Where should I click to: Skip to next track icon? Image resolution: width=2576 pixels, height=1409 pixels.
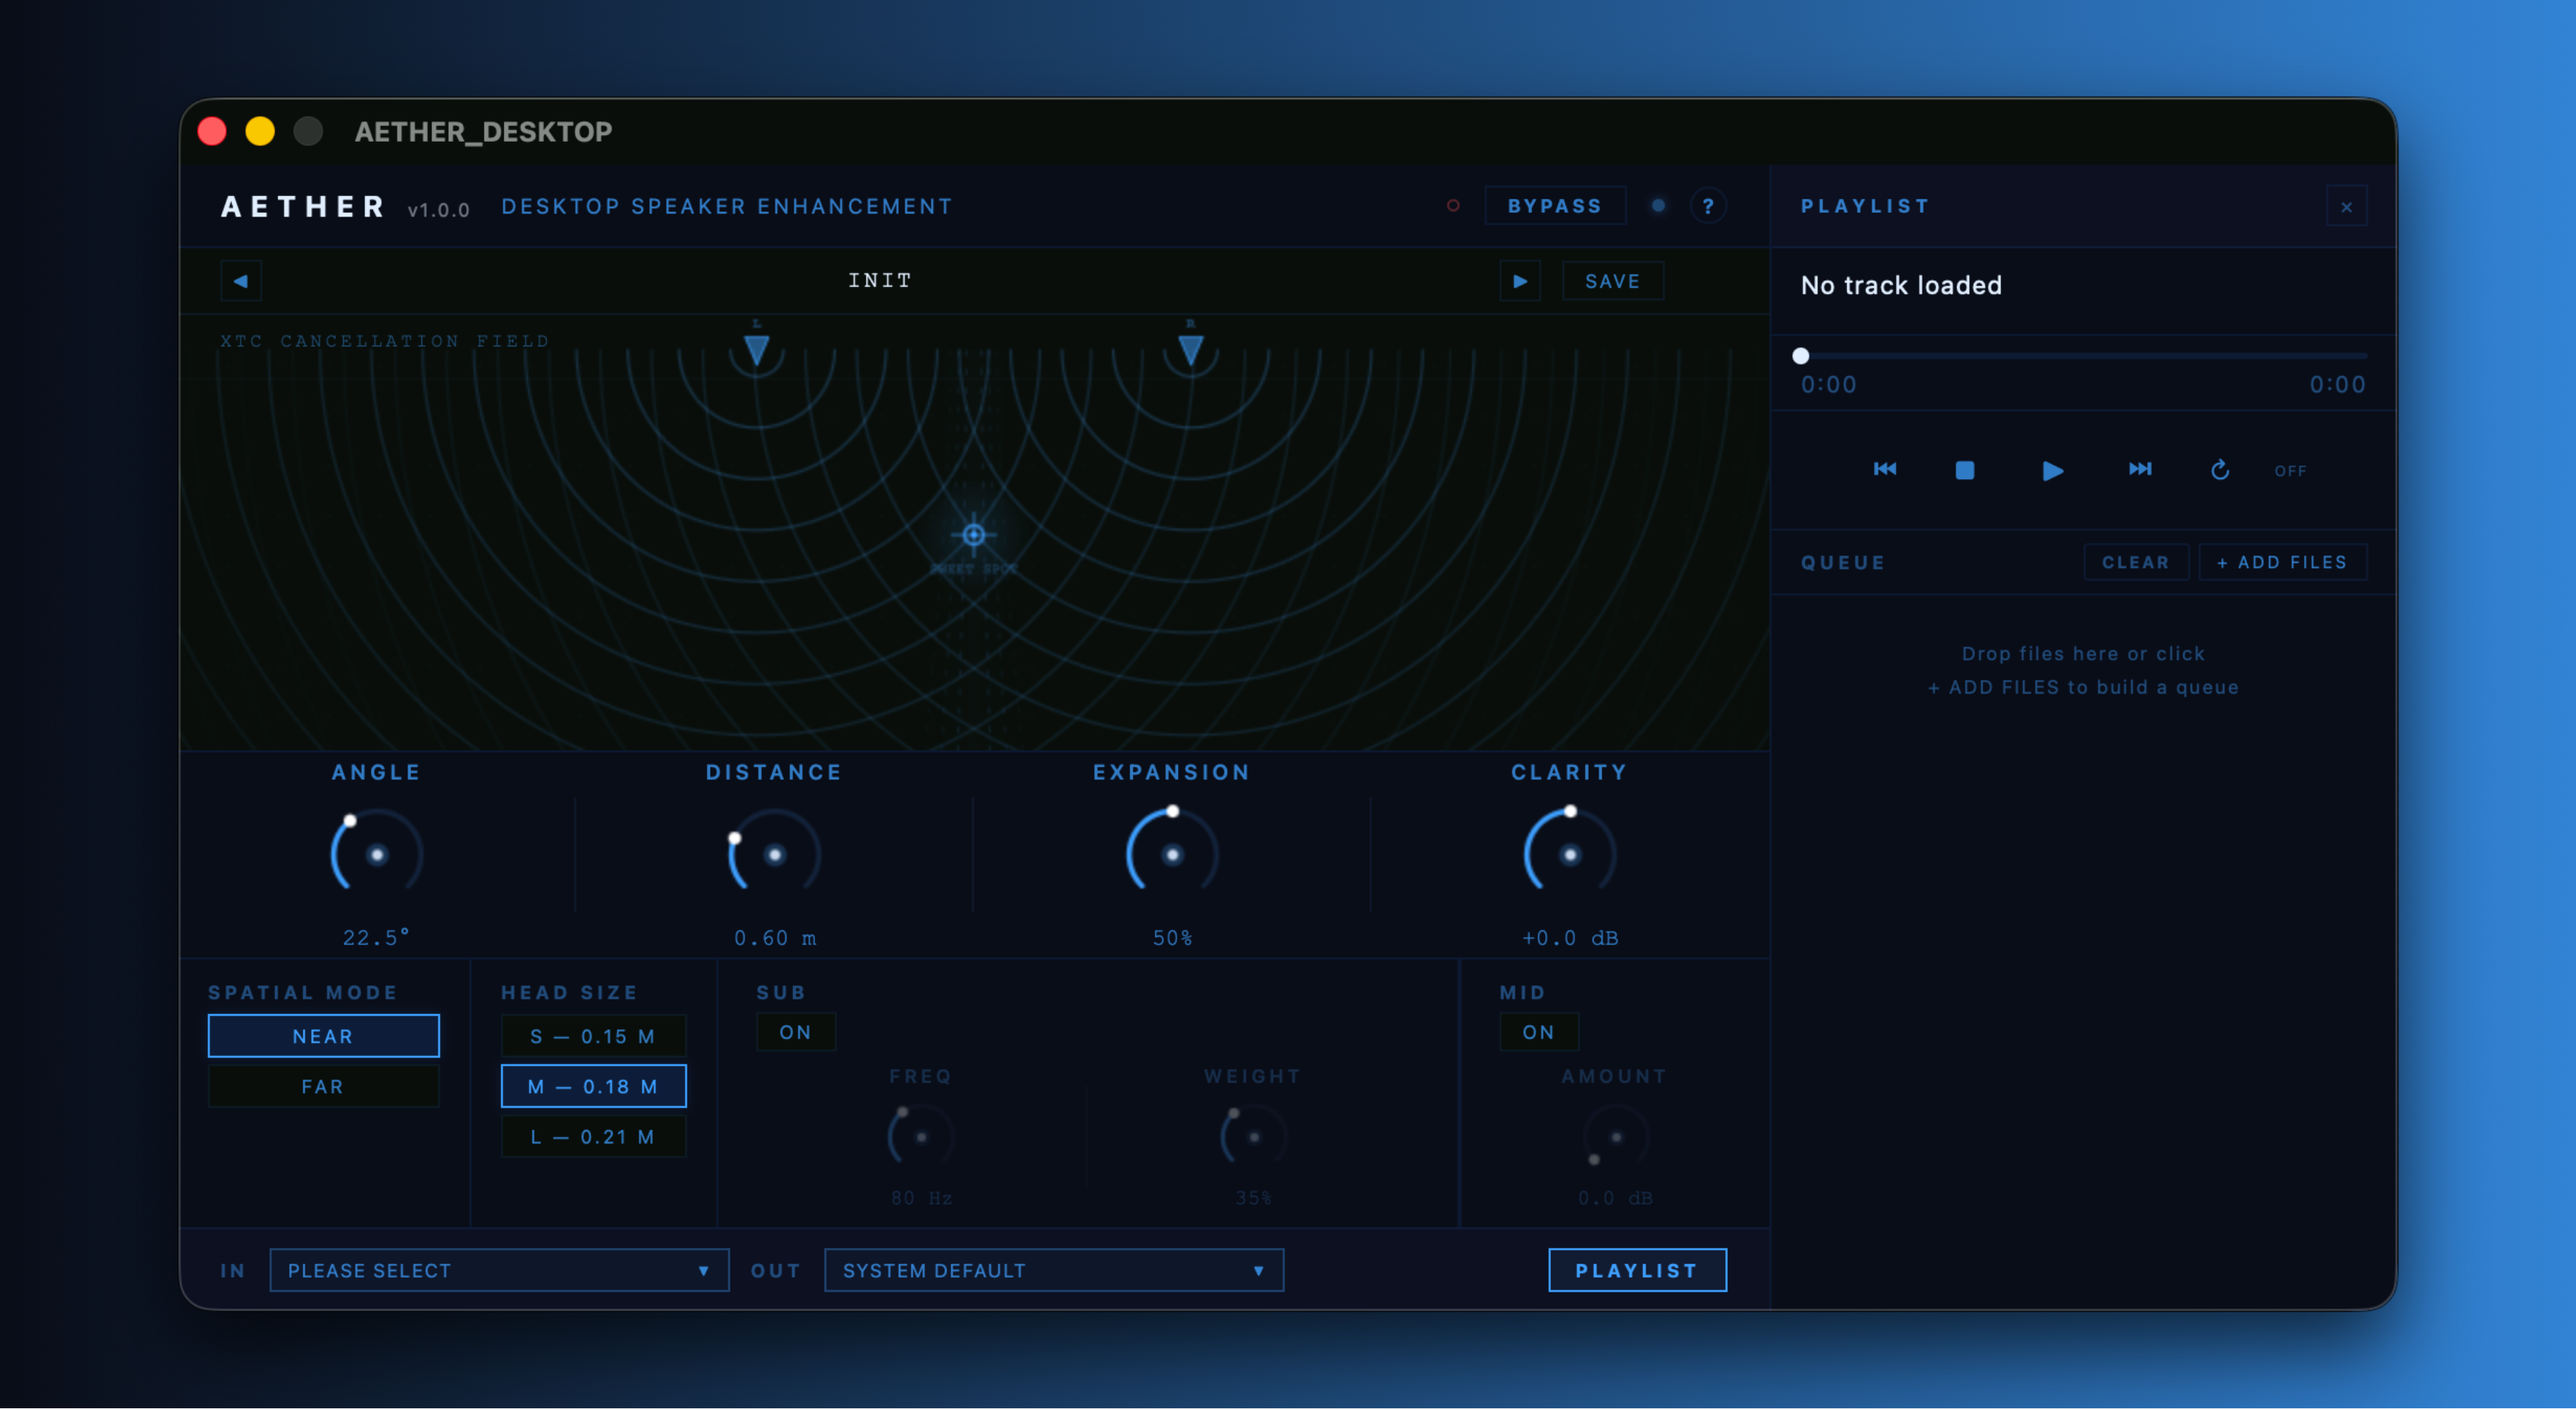click(x=2139, y=470)
